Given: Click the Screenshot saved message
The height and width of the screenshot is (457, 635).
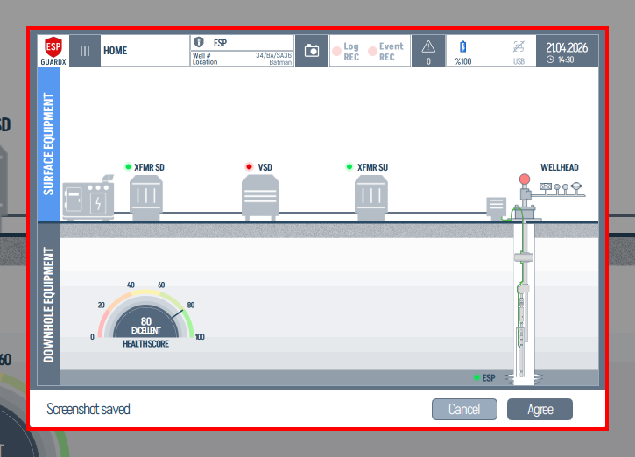Looking at the screenshot, I should [88, 409].
